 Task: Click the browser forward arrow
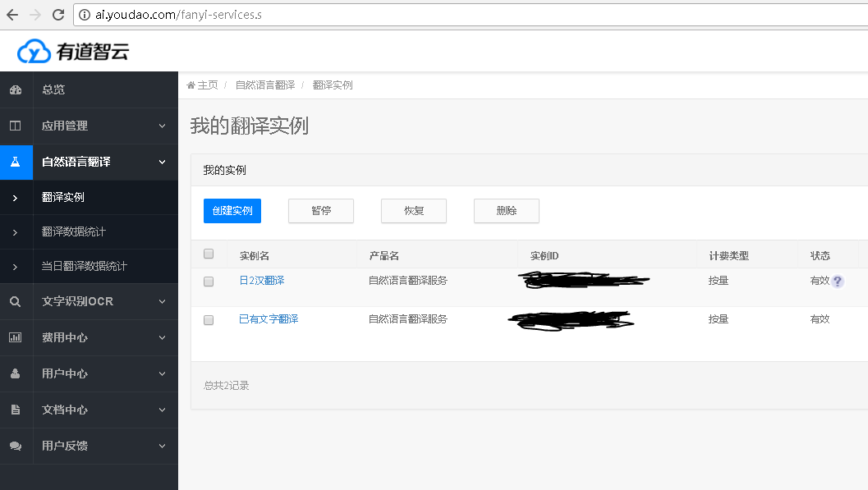(34, 15)
